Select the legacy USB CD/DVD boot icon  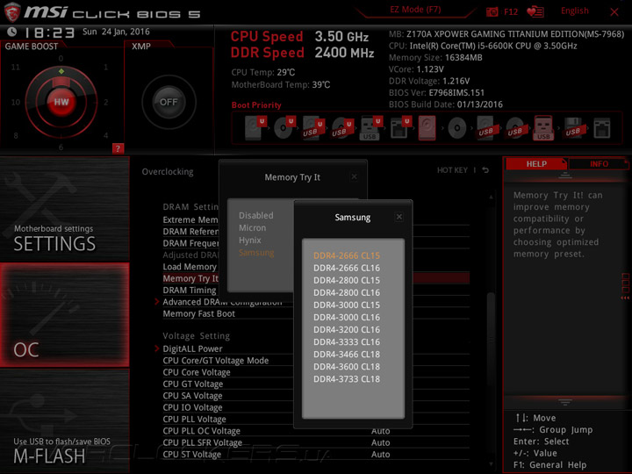[x=515, y=128]
